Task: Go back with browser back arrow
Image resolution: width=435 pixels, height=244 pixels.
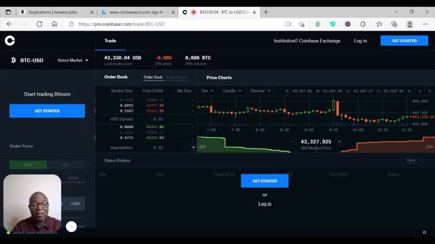Action: (x=10, y=24)
